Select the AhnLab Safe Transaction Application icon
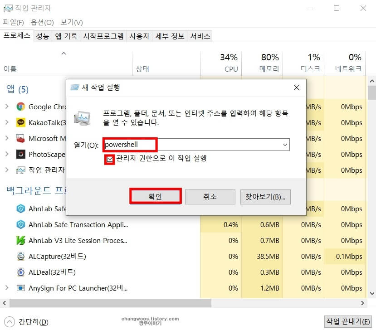The image size is (376, 335). 21,225
